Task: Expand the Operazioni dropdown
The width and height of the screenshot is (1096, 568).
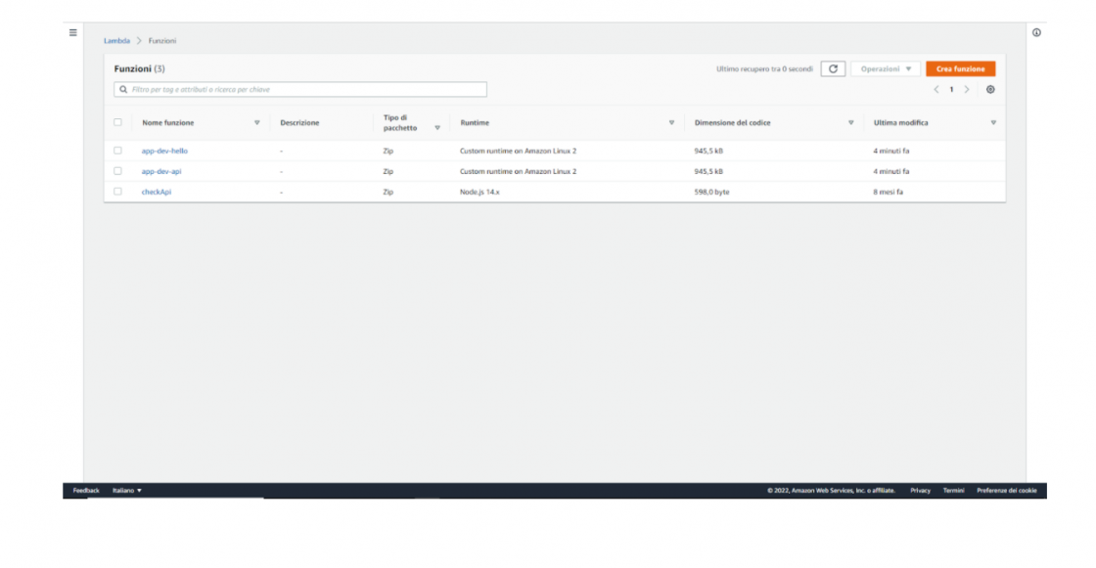Action: pyautogui.click(x=886, y=69)
